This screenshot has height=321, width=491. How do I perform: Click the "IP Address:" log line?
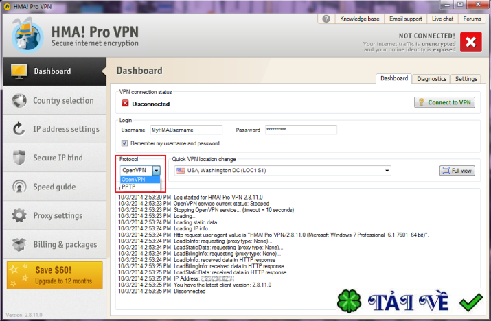point(176,278)
